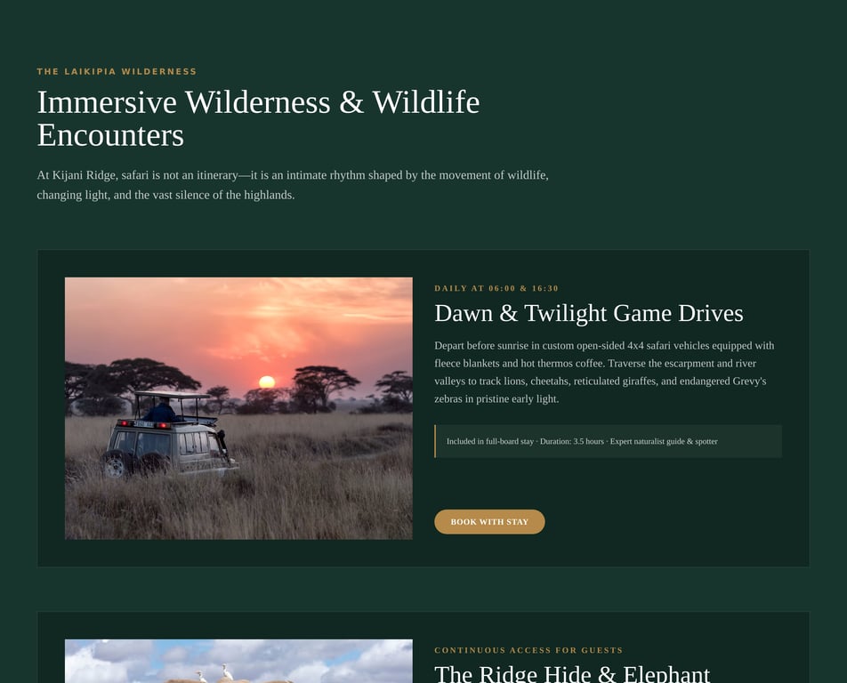Click the 'At Kijani Ridge, safari is not' intro paragraph
The width and height of the screenshot is (847, 683).
click(293, 185)
